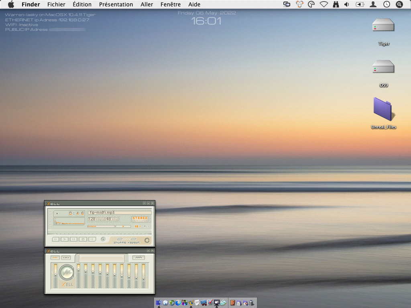411x308 pixels.
Task: Click the equalizer preamp slider
Action: pos(55,276)
